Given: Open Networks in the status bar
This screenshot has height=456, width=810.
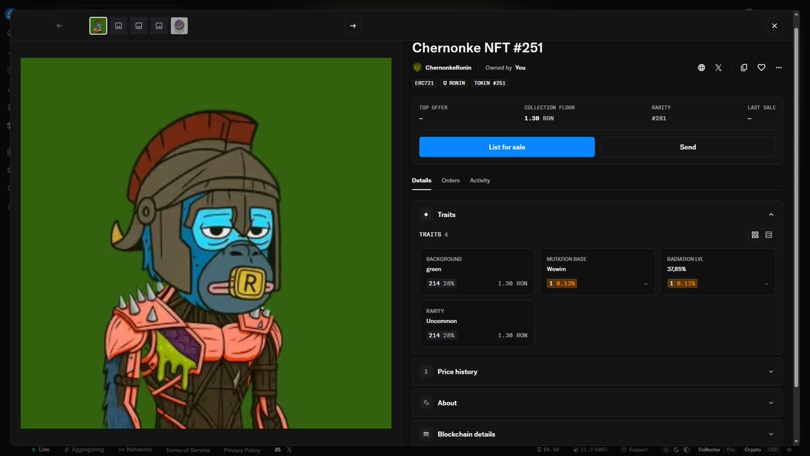Looking at the screenshot, I should coord(135,449).
